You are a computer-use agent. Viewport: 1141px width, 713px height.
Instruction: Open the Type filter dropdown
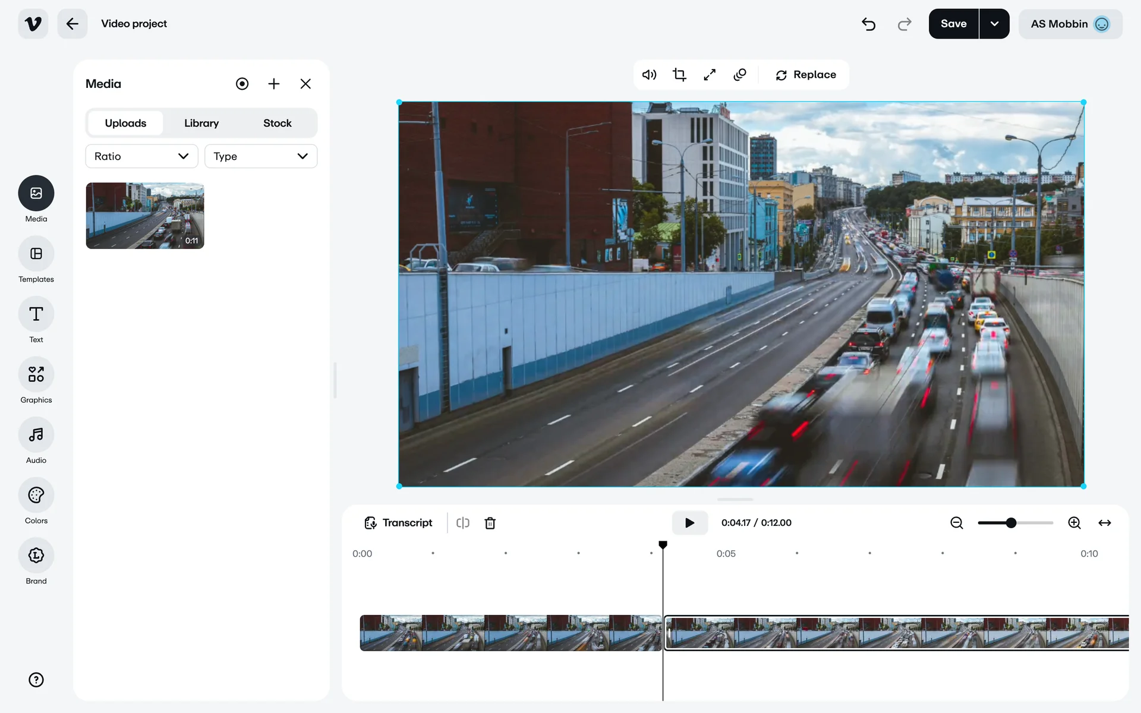pos(260,156)
